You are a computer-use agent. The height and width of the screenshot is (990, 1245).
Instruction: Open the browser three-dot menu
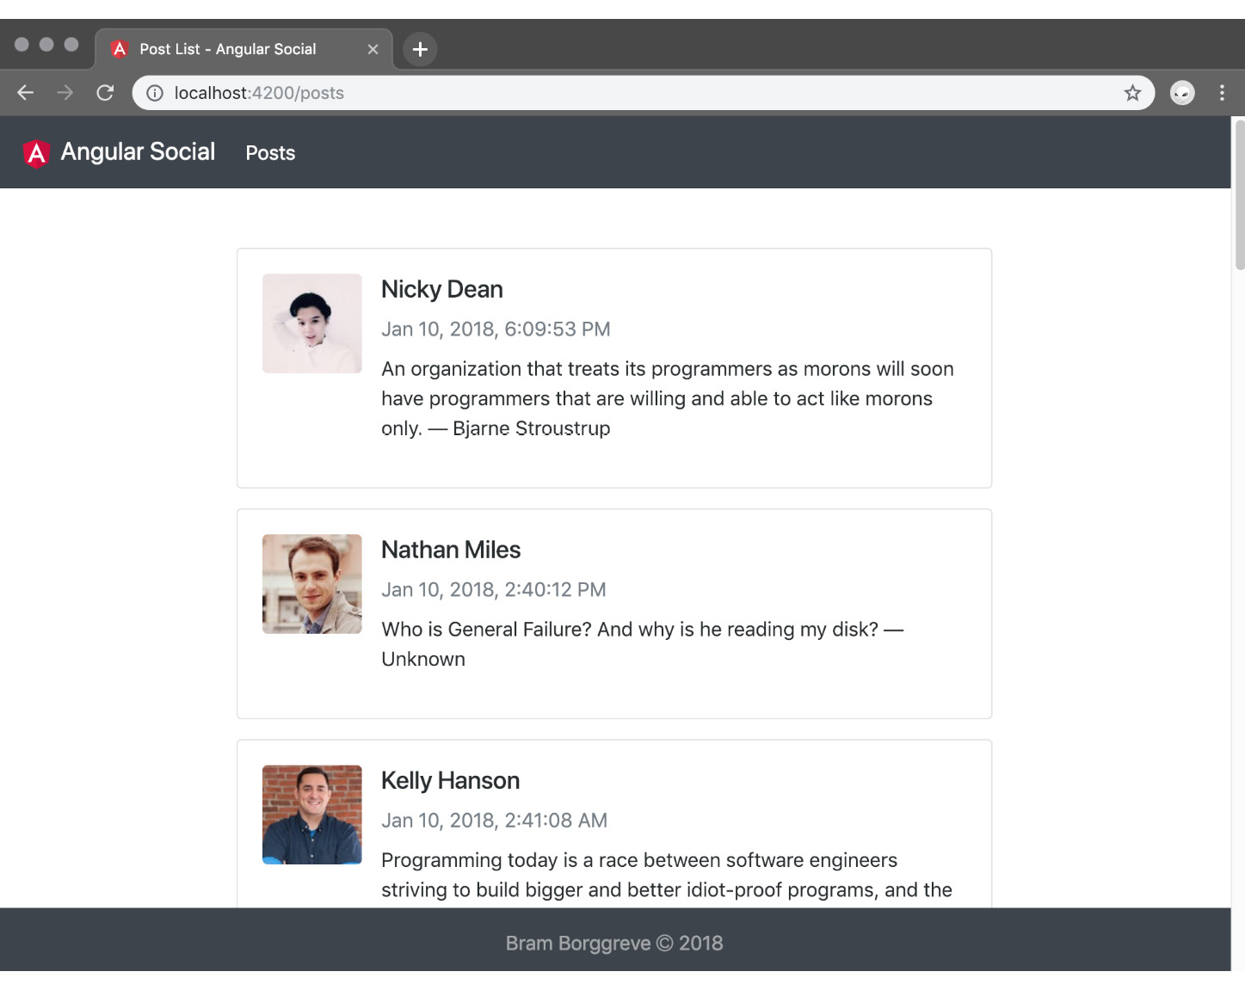pyautogui.click(x=1222, y=93)
